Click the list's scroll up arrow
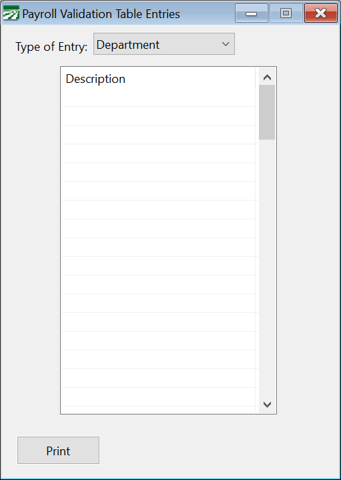The height and width of the screenshot is (480, 341). (267, 78)
